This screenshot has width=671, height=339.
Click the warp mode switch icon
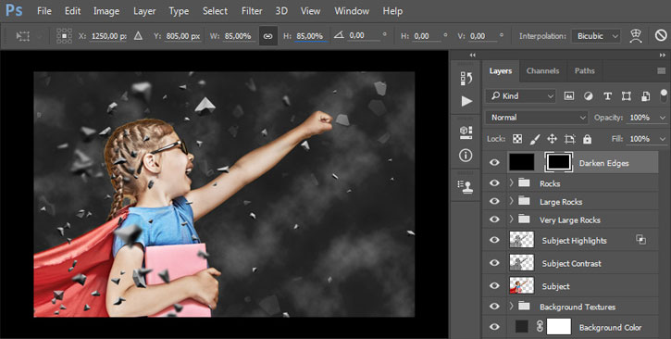[x=636, y=36]
